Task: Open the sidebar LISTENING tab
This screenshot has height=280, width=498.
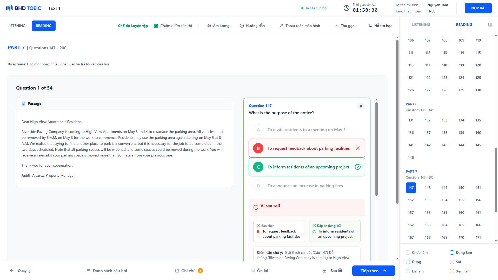Action: tap(421, 25)
